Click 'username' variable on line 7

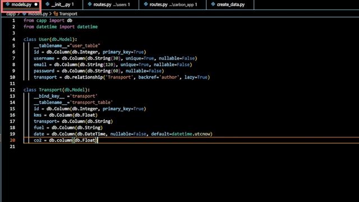pyautogui.click(x=44, y=58)
